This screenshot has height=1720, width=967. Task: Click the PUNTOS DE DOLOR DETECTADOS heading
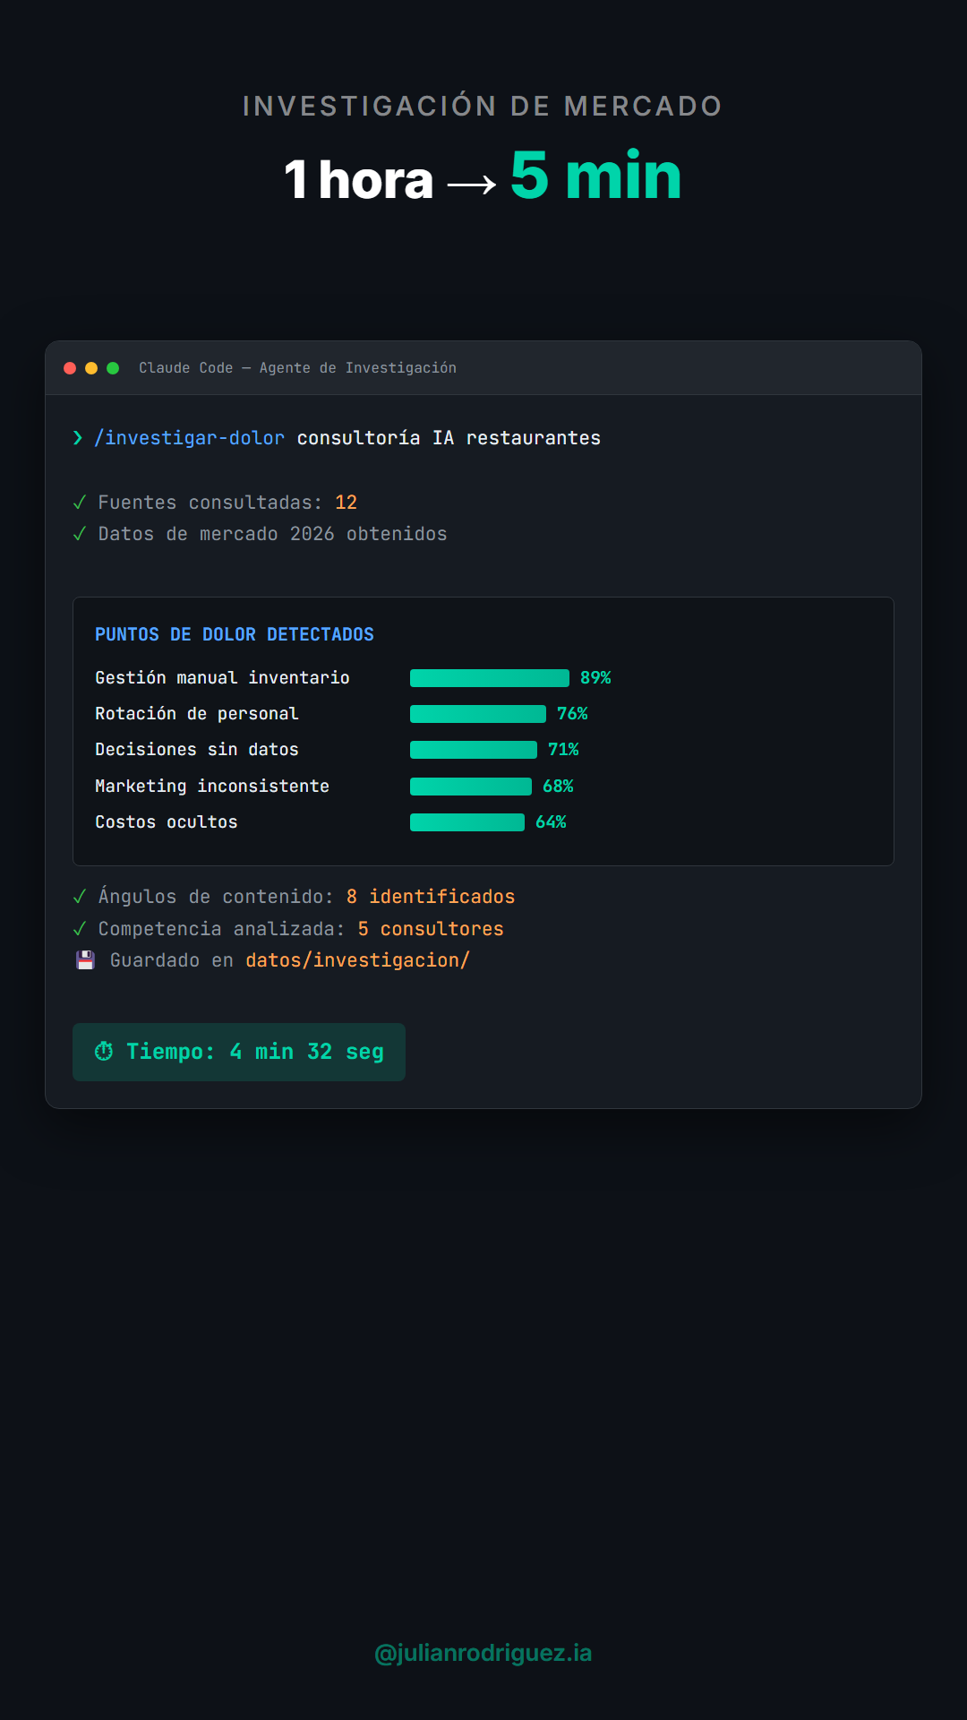point(235,634)
